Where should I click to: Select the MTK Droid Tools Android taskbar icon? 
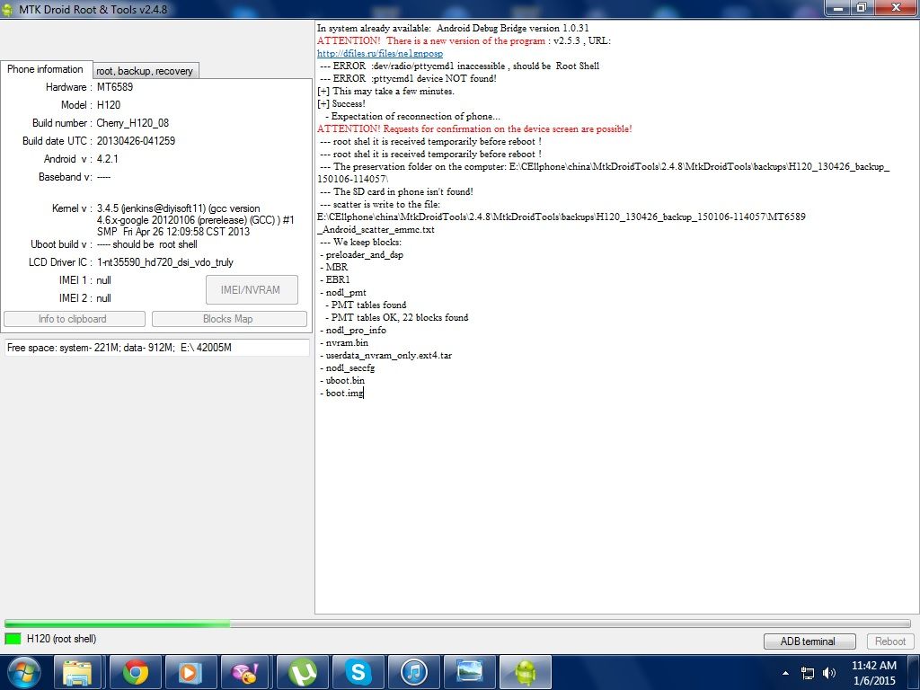[525, 672]
